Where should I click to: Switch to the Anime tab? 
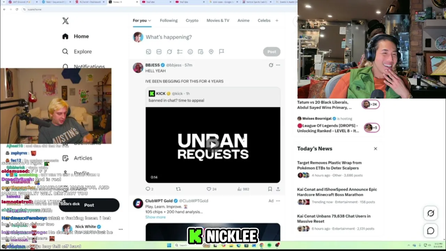point(244,21)
